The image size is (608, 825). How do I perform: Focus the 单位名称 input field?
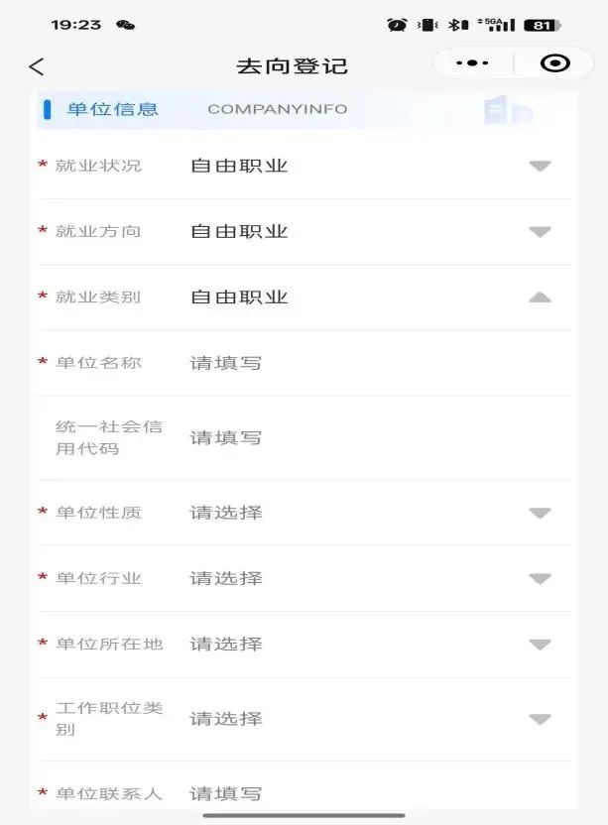(x=304, y=363)
